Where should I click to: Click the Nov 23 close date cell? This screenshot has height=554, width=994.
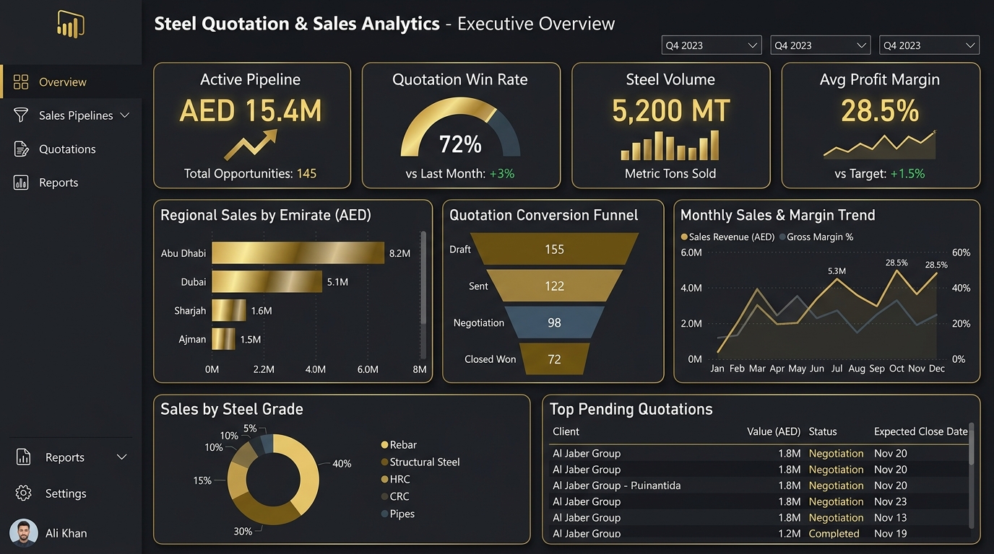(891, 501)
